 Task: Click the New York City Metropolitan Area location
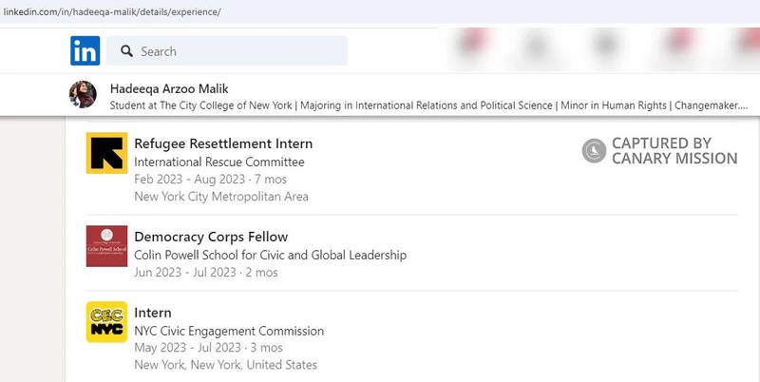click(x=221, y=197)
